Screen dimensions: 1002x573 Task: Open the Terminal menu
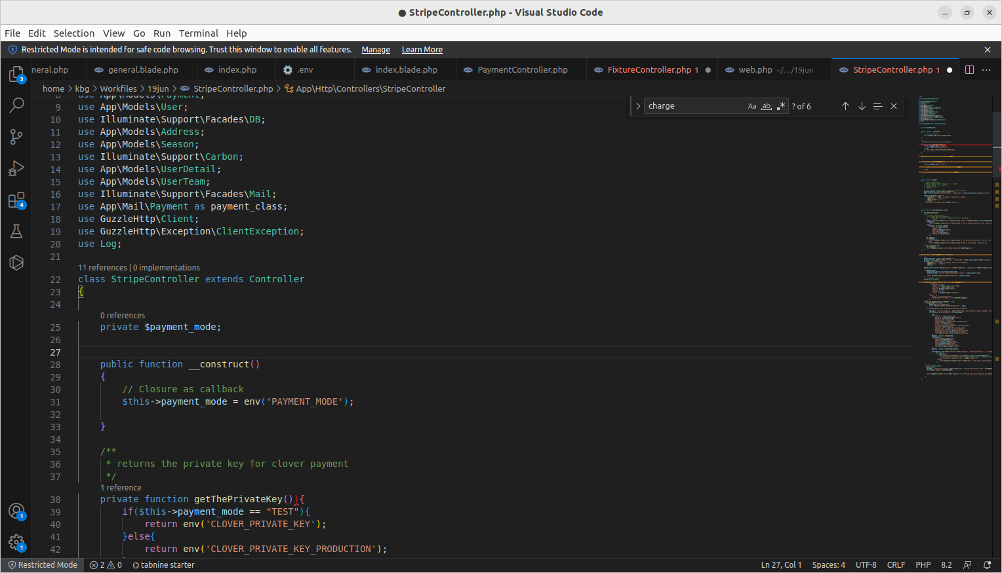pos(199,33)
